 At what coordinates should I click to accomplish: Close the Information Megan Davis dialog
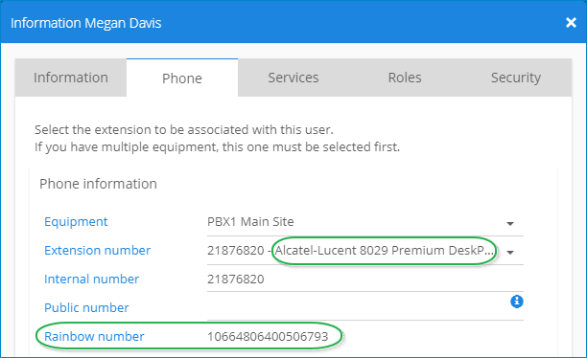coord(571,23)
